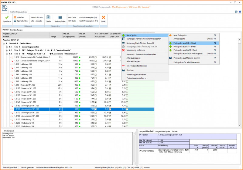Click Export als Liste

[37, 18]
